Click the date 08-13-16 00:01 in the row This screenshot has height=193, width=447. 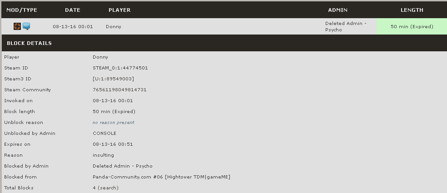[x=73, y=26]
